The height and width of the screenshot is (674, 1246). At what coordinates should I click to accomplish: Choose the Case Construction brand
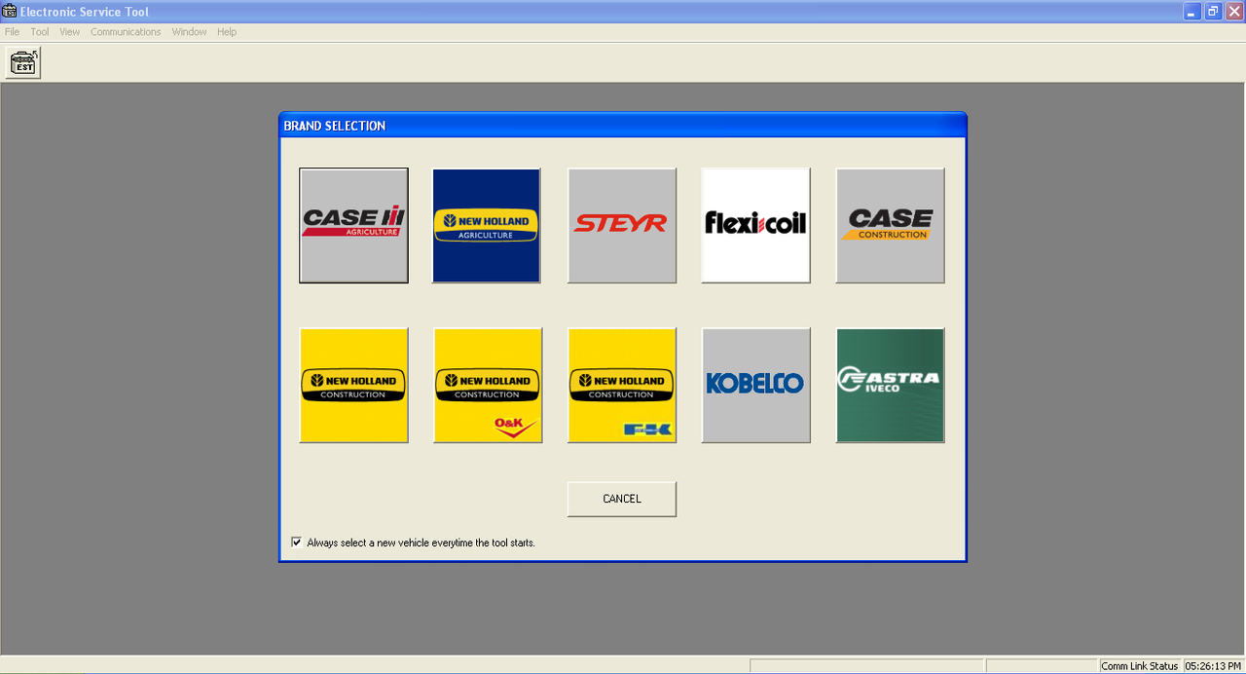click(890, 225)
